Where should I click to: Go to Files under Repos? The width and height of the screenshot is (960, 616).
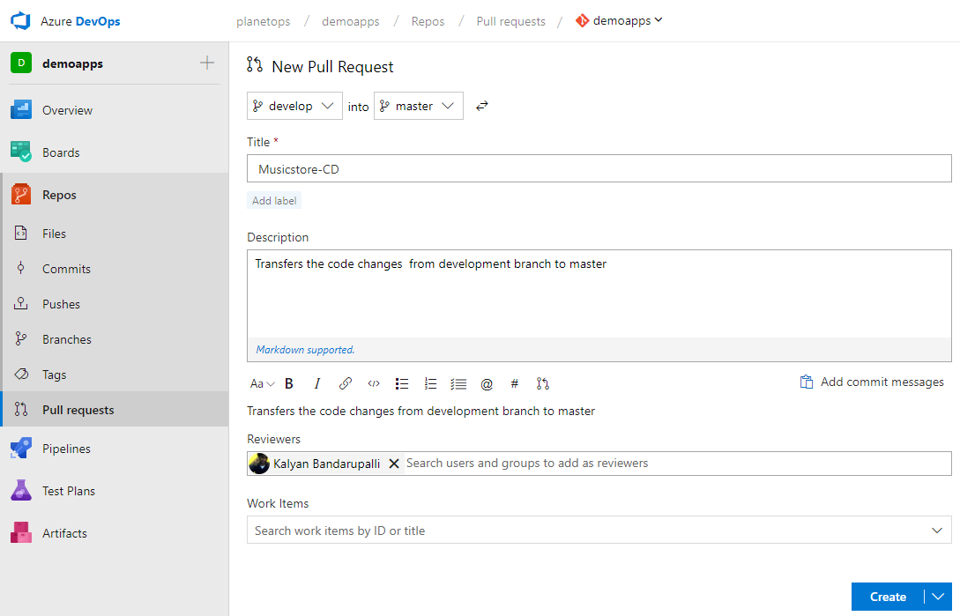pyautogui.click(x=115, y=234)
